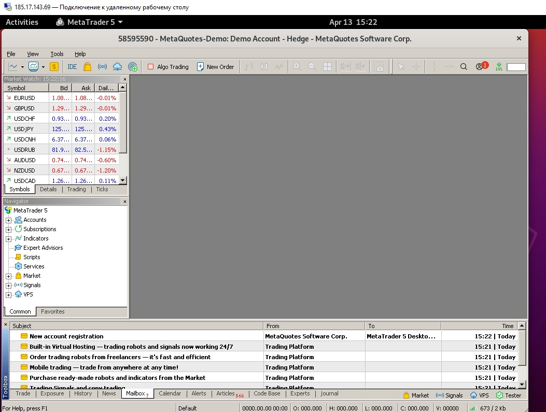This screenshot has width=546, height=412.
Task: Open the Tools menu
Action: [x=57, y=54]
